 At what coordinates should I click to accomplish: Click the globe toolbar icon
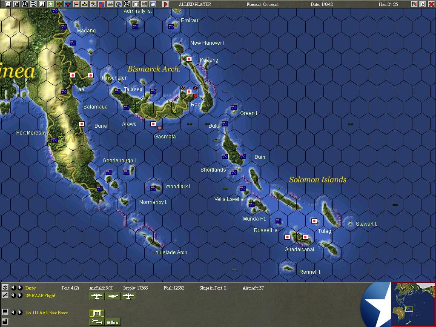[x=119, y=4]
